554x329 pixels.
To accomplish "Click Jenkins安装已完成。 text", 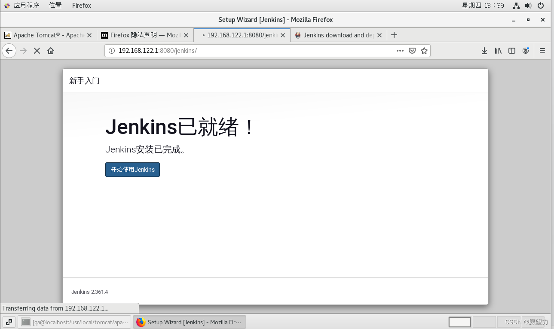I will [x=146, y=149].
